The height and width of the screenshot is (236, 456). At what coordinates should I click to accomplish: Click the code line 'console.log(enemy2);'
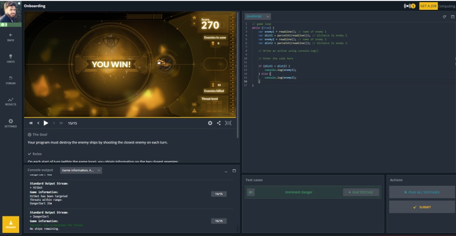[280, 78]
